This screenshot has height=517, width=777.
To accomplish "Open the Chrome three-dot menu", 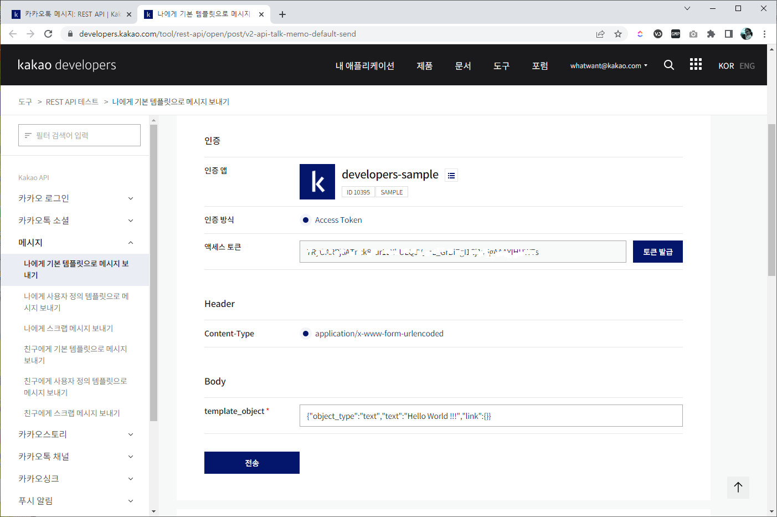I will pyautogui.click(x=764, y=34).
